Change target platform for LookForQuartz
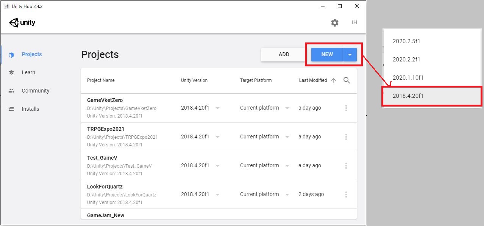Image resolution: width=484 pixels, height=226 pixels. 265,195
